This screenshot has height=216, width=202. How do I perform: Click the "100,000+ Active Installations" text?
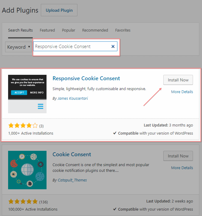[33, 209]
